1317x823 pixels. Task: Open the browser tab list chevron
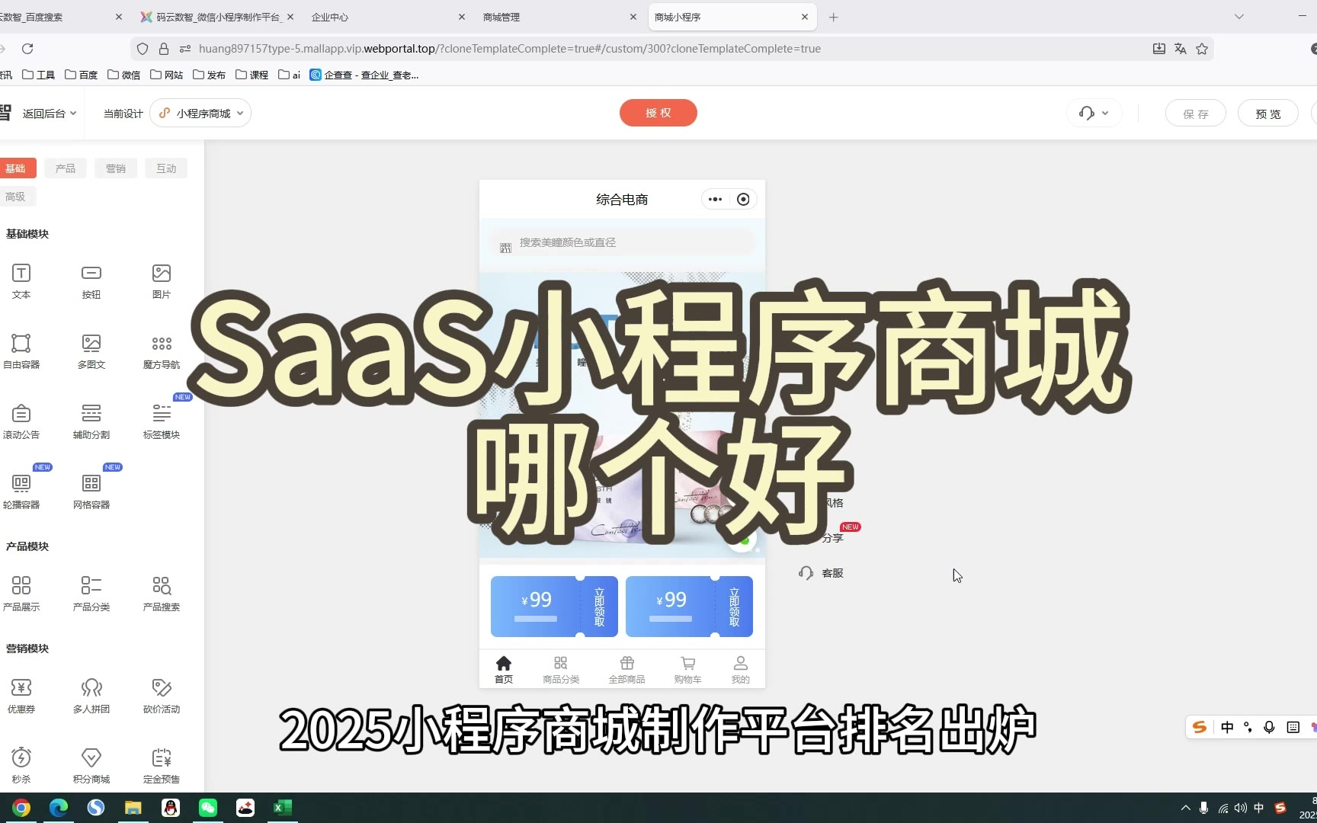[1239, 17]
